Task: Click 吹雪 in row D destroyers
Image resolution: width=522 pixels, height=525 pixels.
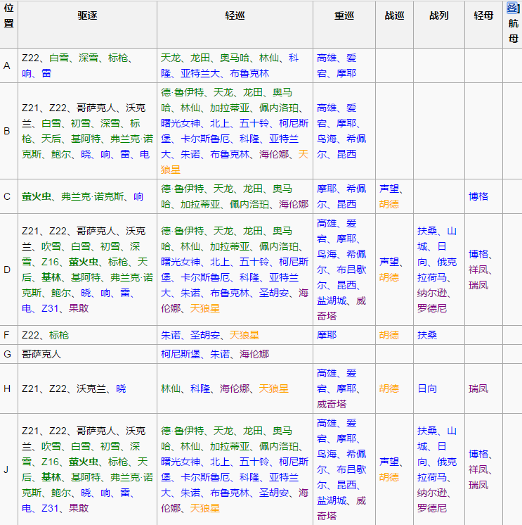Action: coord(51,246)
